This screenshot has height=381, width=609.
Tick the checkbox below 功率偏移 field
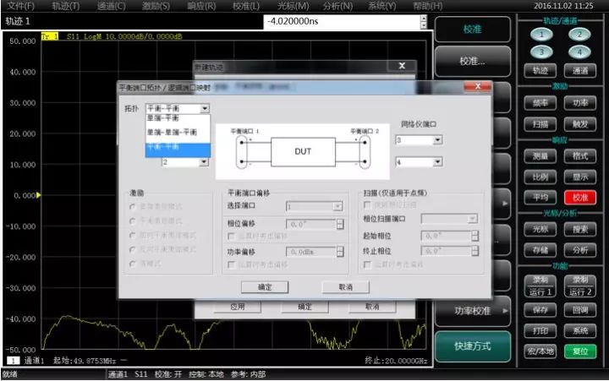(x=232, y=264)
